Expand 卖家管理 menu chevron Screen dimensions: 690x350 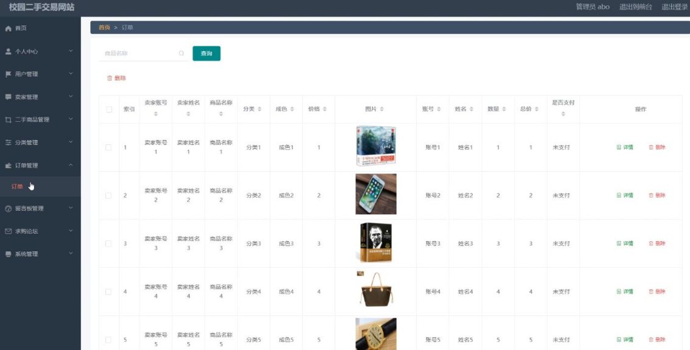(71, 97)
